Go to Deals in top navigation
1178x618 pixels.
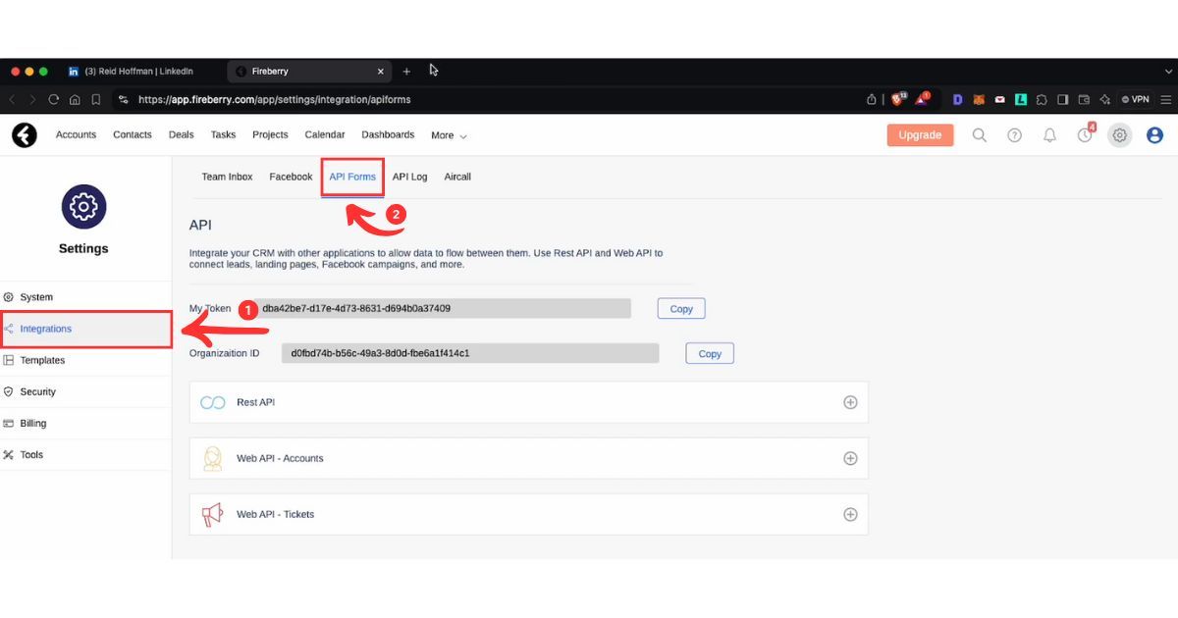pyautogui.click(x=181, y=134)
